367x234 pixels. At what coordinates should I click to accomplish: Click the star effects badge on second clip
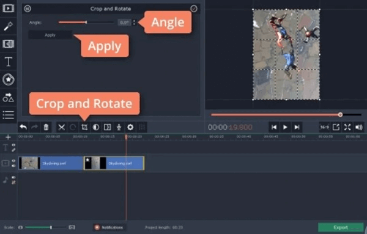(87, 160)
